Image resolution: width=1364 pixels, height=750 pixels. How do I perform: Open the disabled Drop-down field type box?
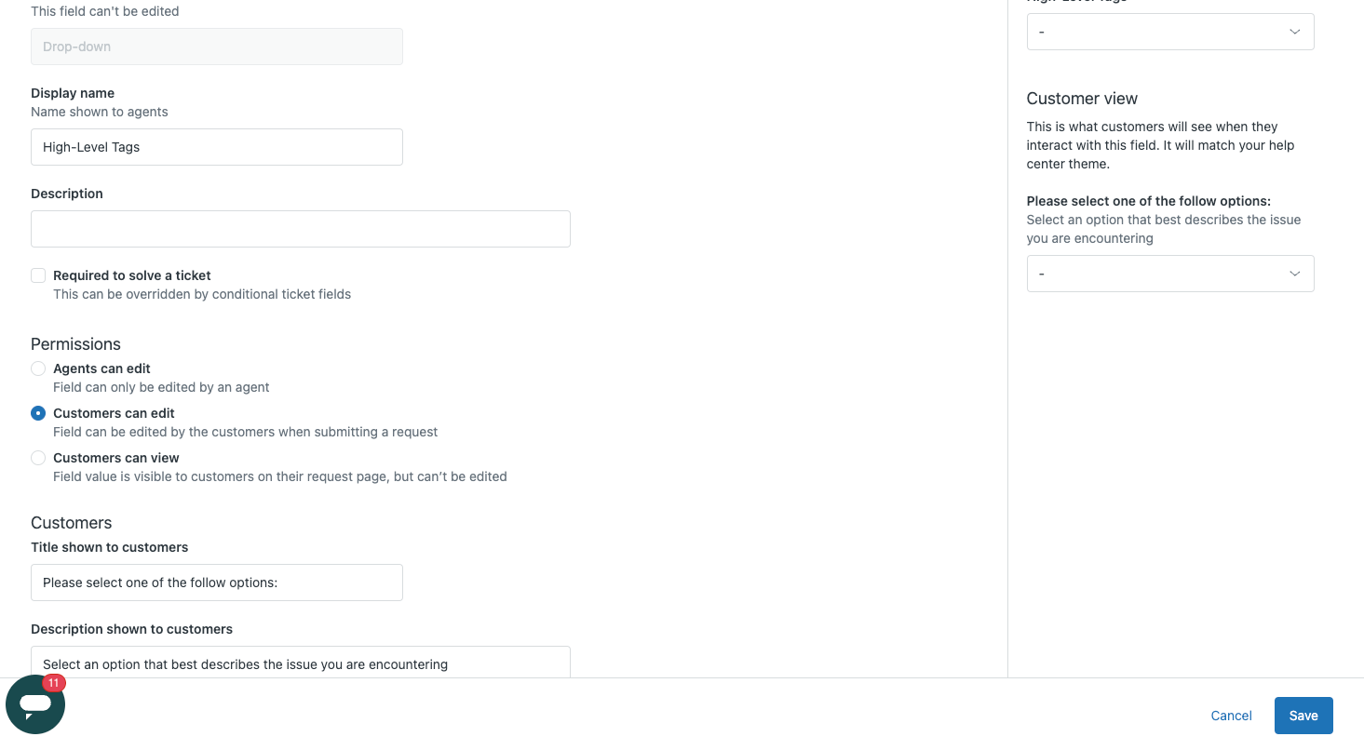pyautogui.click(x=216, y=47)
